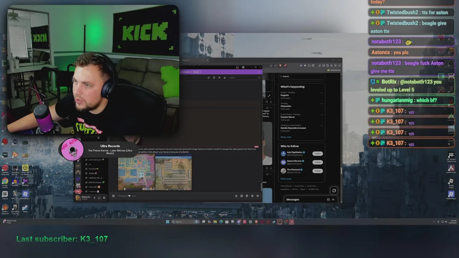
Task: Open more options for Natalie Reynolds trend
Action: coord(321,125)
